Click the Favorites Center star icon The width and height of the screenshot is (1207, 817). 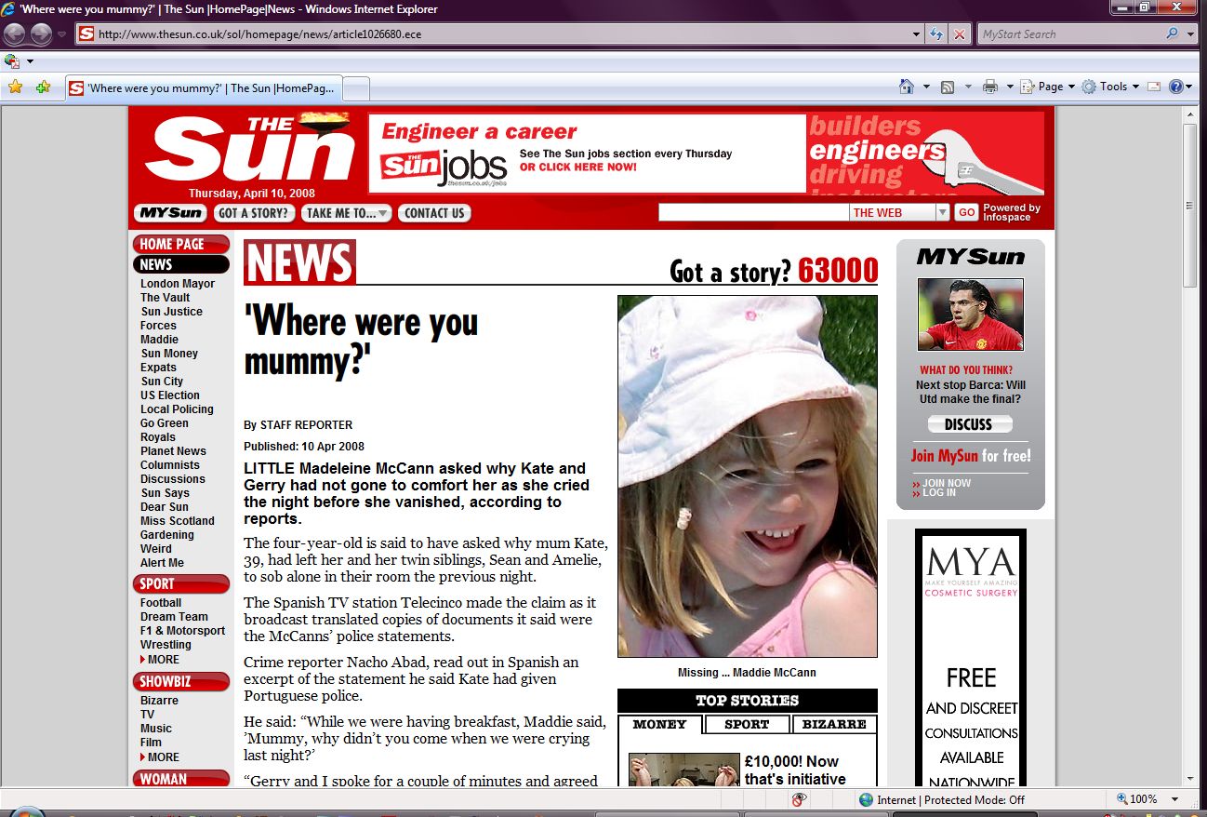(x=15, y=87)
